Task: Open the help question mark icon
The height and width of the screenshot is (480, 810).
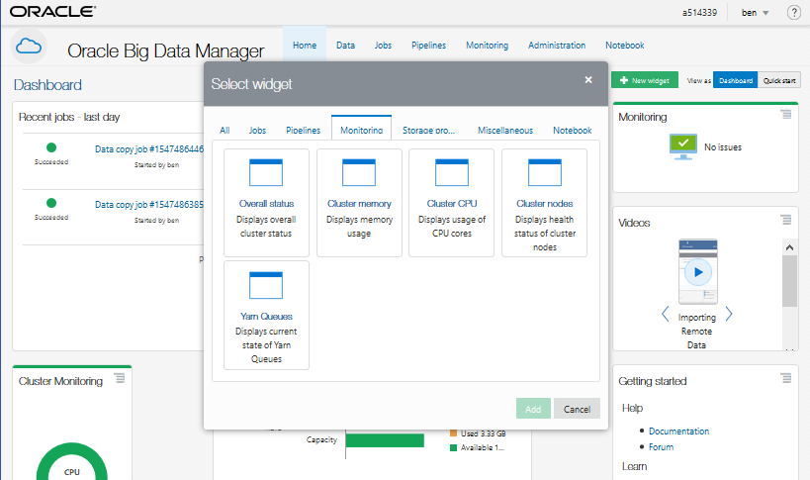Action: [793, 13]
